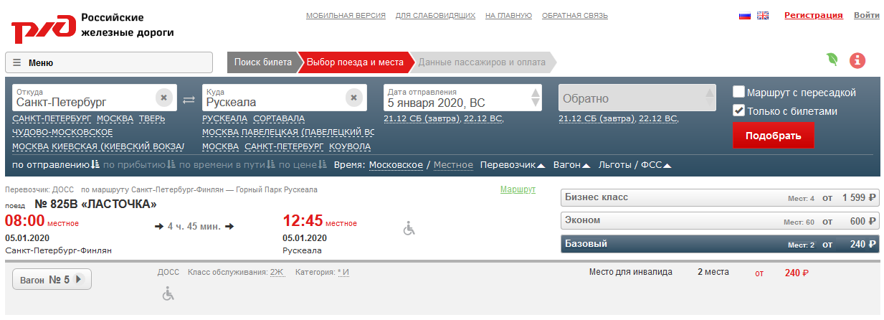Open the Регистрация link
884x320 pixels.
coord(813,15)
